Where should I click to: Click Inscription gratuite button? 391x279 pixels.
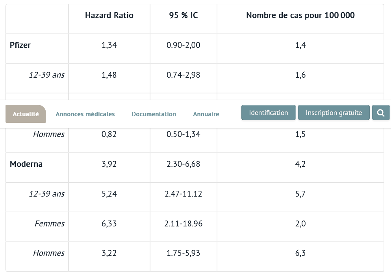click(x=334, y=113)
